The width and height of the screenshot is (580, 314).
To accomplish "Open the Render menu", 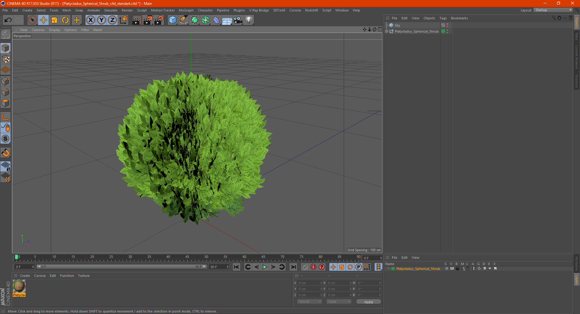I will (x=127, y=10).
